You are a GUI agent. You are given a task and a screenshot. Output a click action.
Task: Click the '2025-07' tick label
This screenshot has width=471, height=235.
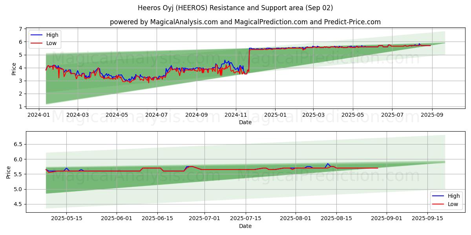click(x=392, y=114)
